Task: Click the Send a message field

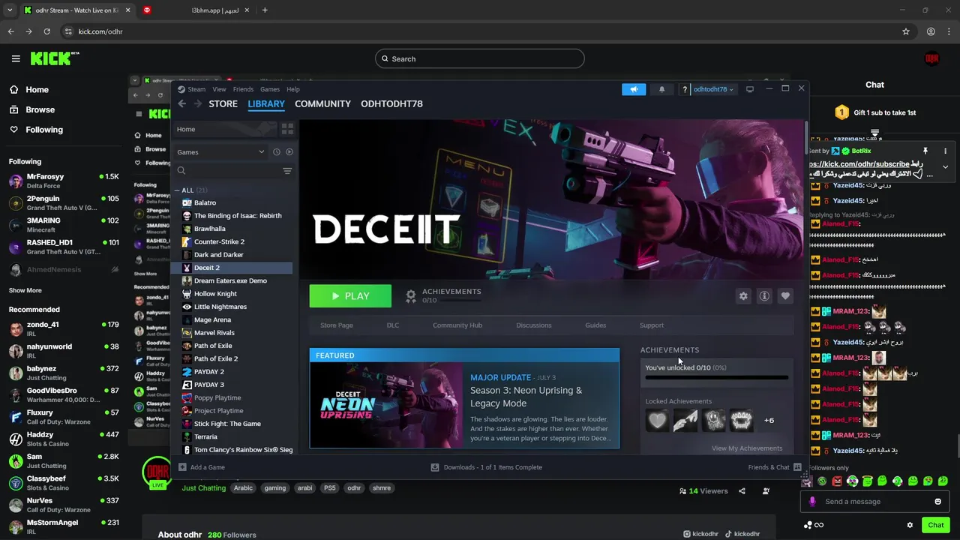Action: coord(874,502)
